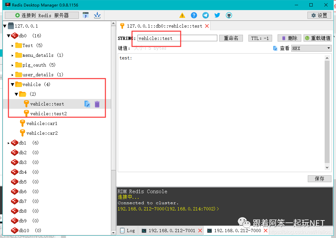Screen dimensions: 336x238
Task: Select the vehicle:car1 key
Action: (x=42, y=123)
